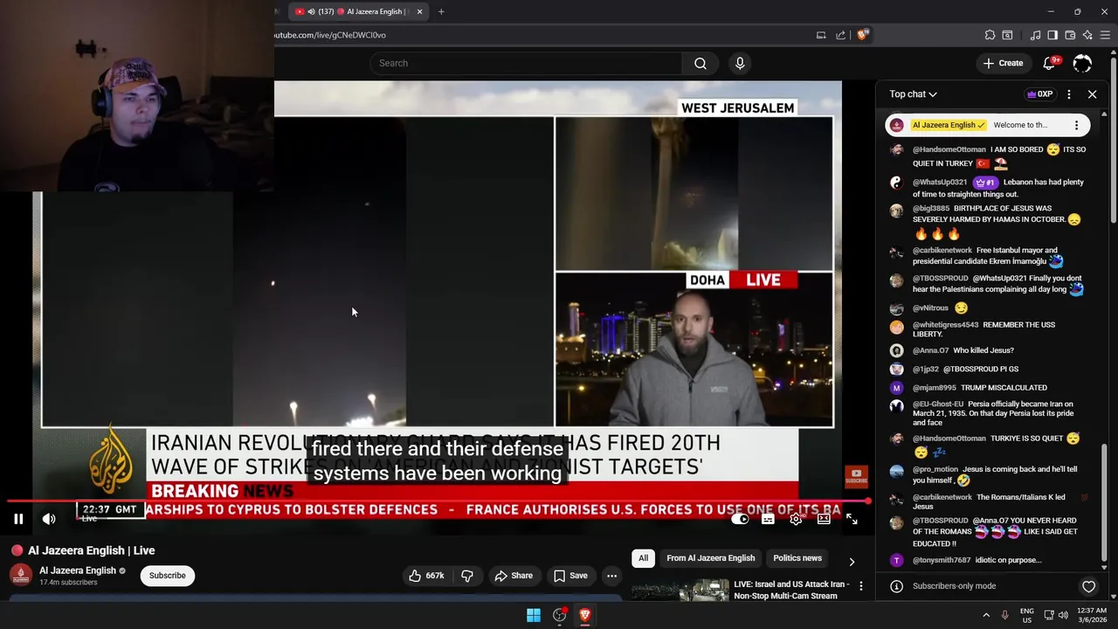Screen dimensions: 1118x629
Task: Toggle subtitles/closed captions in the player
Action: 768,519
